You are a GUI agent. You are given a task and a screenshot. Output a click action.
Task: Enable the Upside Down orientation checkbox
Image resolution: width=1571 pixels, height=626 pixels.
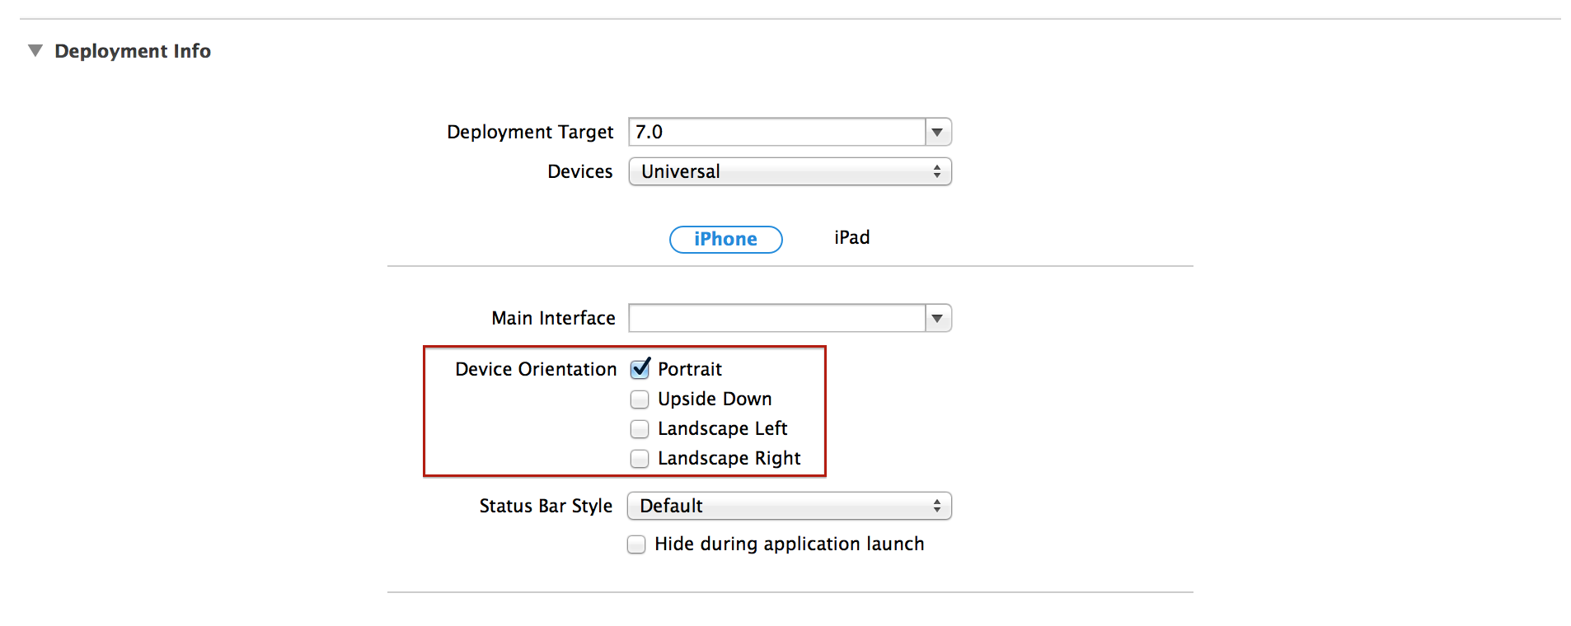640,399
